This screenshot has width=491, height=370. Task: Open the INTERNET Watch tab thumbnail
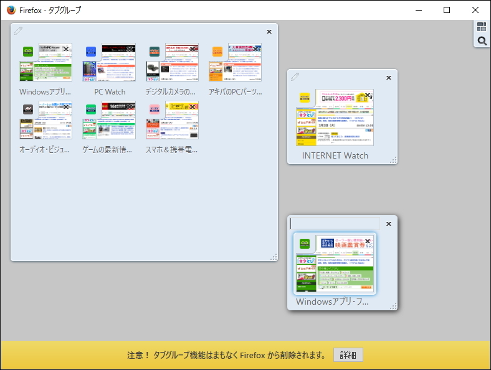click(x=335, y=118)
